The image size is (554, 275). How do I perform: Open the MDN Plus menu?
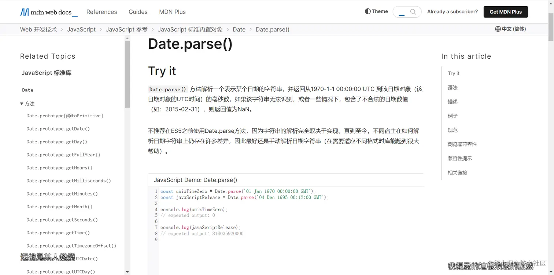click(x=172, y=12)
